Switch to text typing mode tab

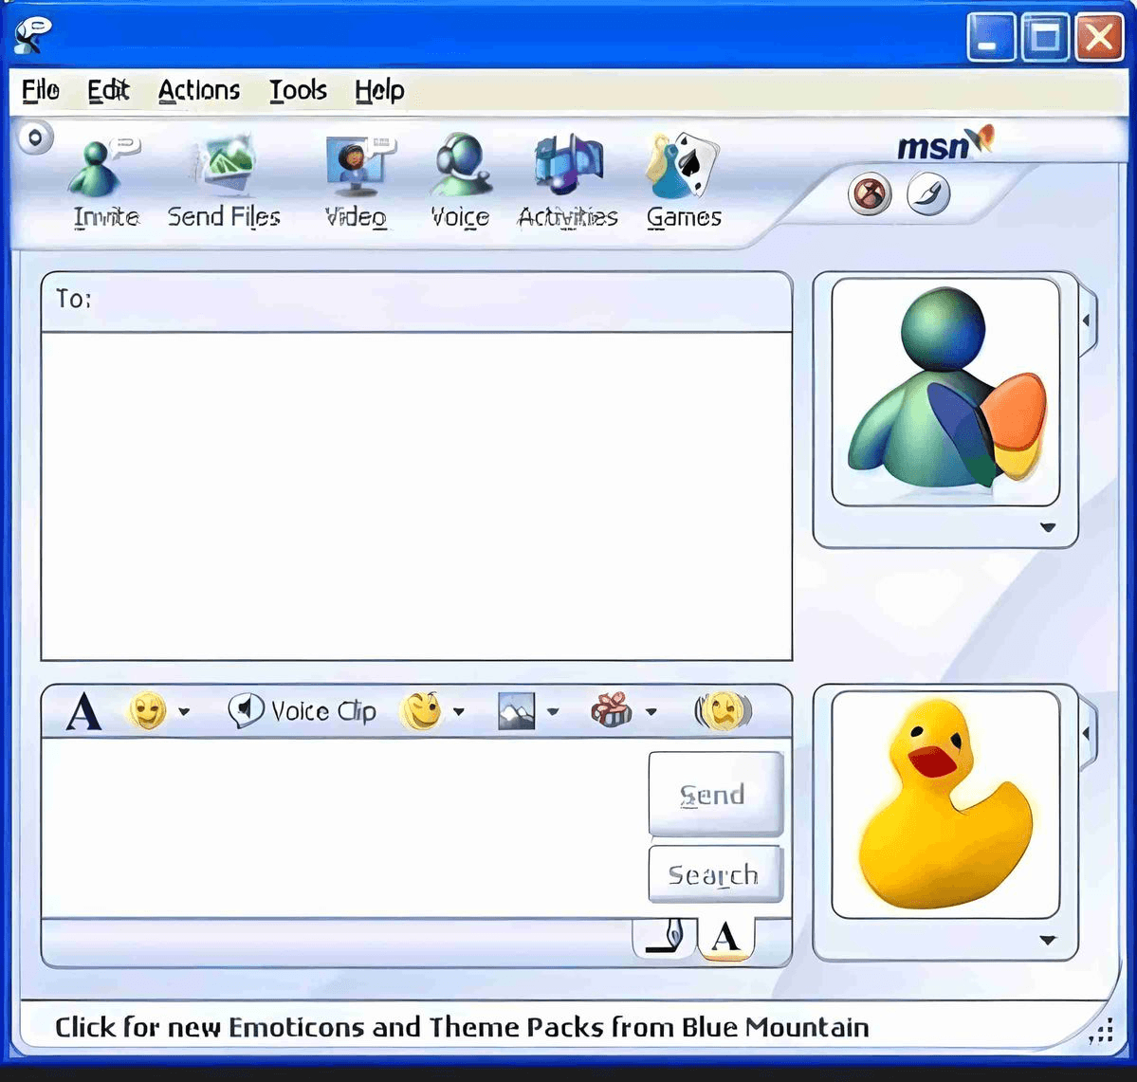[725, 937]
